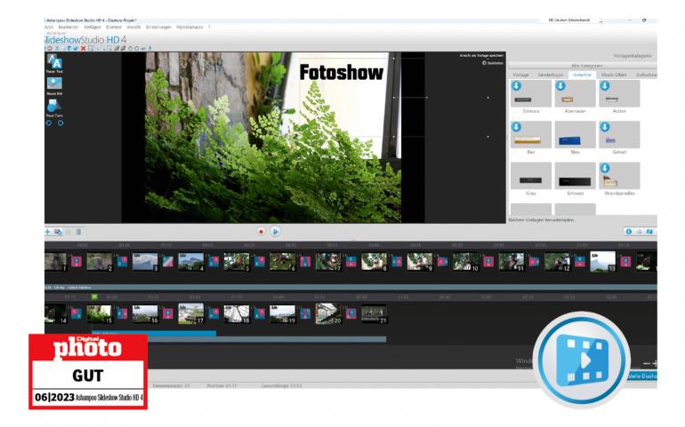The image size is (685, 427).
Task: Switch to the Vorlage tab
Action: [520, 75]
